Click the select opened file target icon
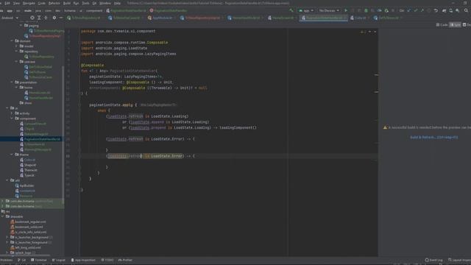This screenshot has height=265, width=471. [x=32, y=18]
